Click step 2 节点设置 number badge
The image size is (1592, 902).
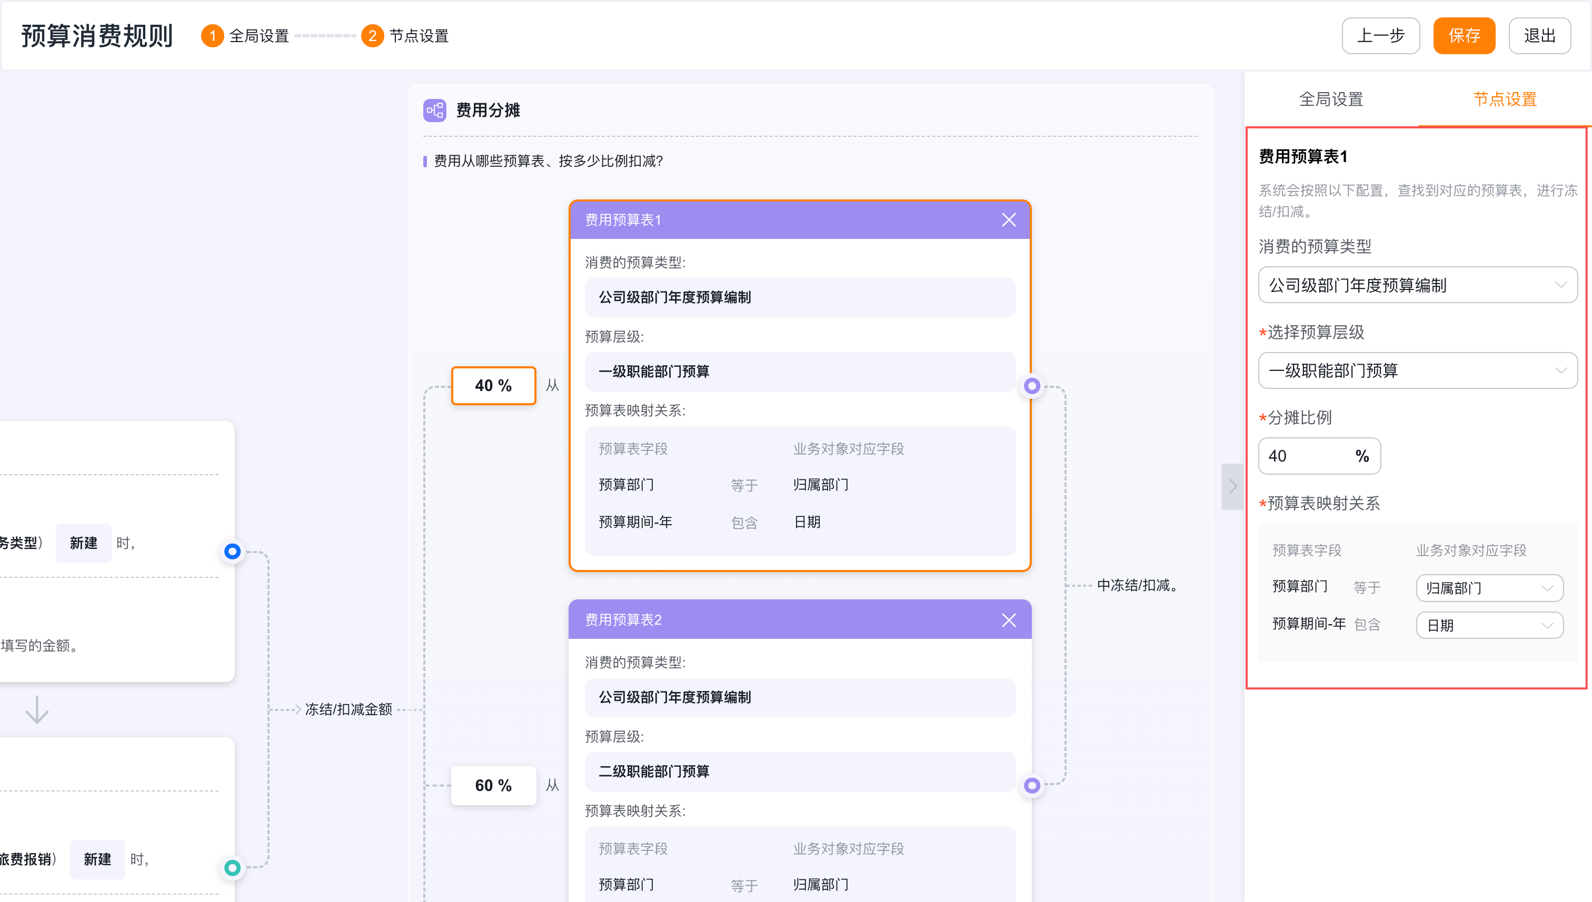pos(372,36)
